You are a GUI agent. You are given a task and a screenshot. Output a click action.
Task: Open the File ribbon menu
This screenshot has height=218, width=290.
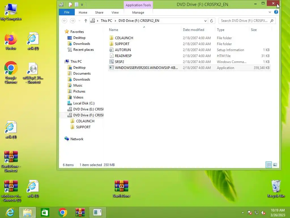[67, 12]
